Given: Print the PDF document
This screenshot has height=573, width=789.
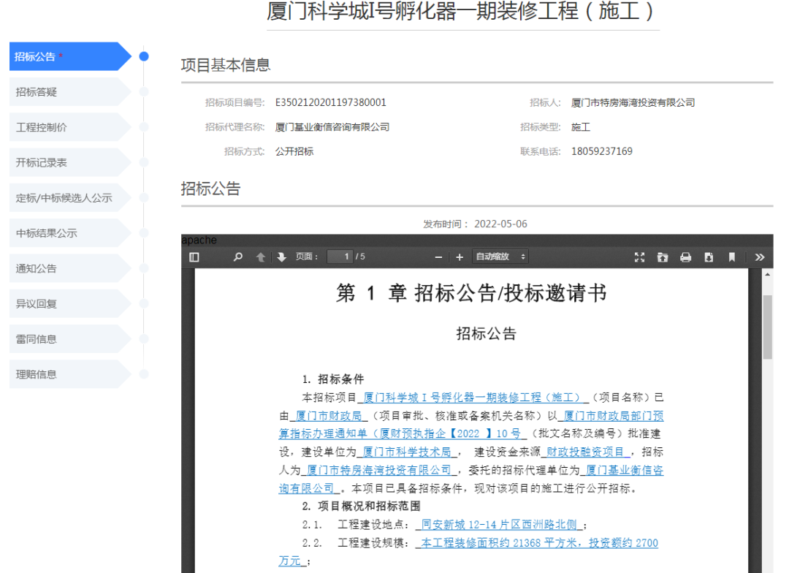Looking at the screenshot, I should 685,257.
